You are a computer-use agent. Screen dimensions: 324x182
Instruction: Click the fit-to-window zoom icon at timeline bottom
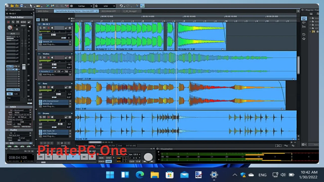pos(278,146)
